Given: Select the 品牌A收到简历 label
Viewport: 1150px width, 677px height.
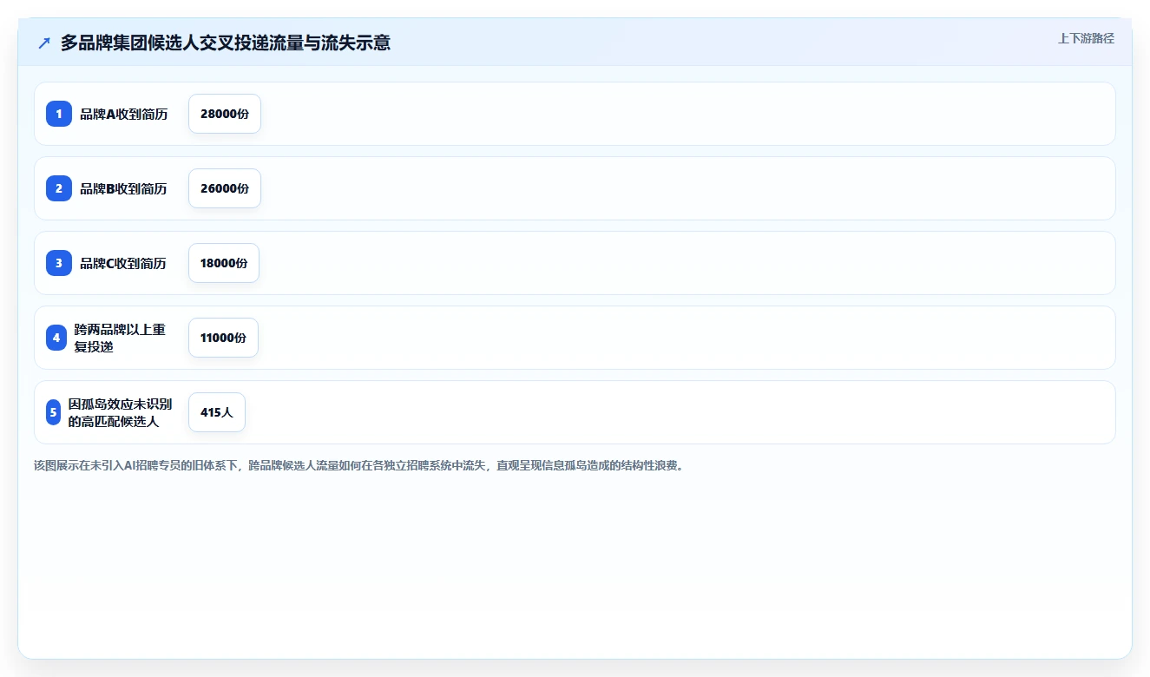Looking at the screenshot, I should pos(124,114).
